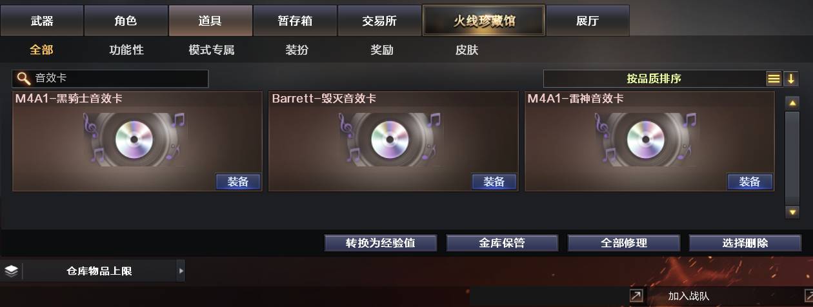Expand the 仓库物品上限 panel arrow
813x307 pixels.
tap(181, 271)
